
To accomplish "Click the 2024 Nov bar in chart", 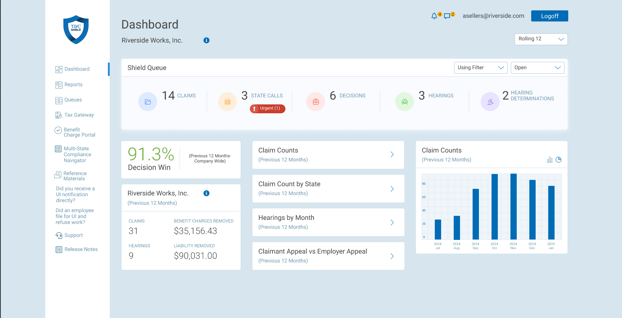I will [513, 207].
